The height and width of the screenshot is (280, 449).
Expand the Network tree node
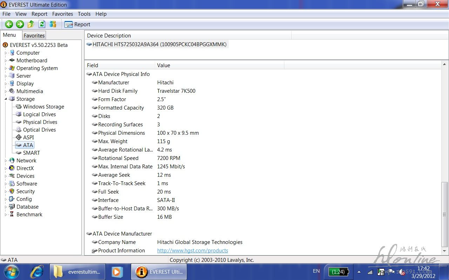tap(6, 161)
